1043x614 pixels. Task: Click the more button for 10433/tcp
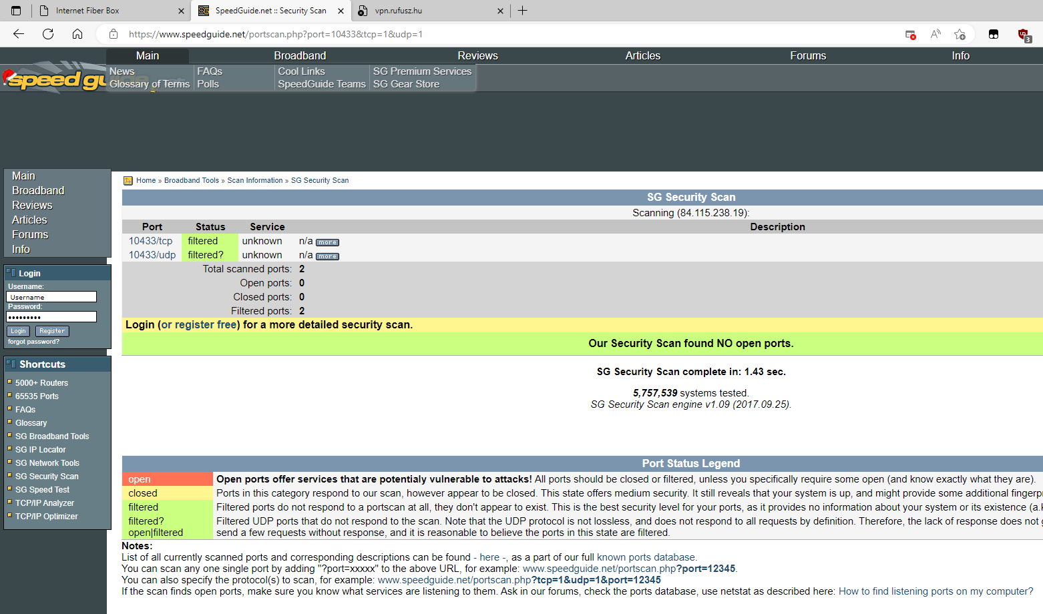(327, 242)
